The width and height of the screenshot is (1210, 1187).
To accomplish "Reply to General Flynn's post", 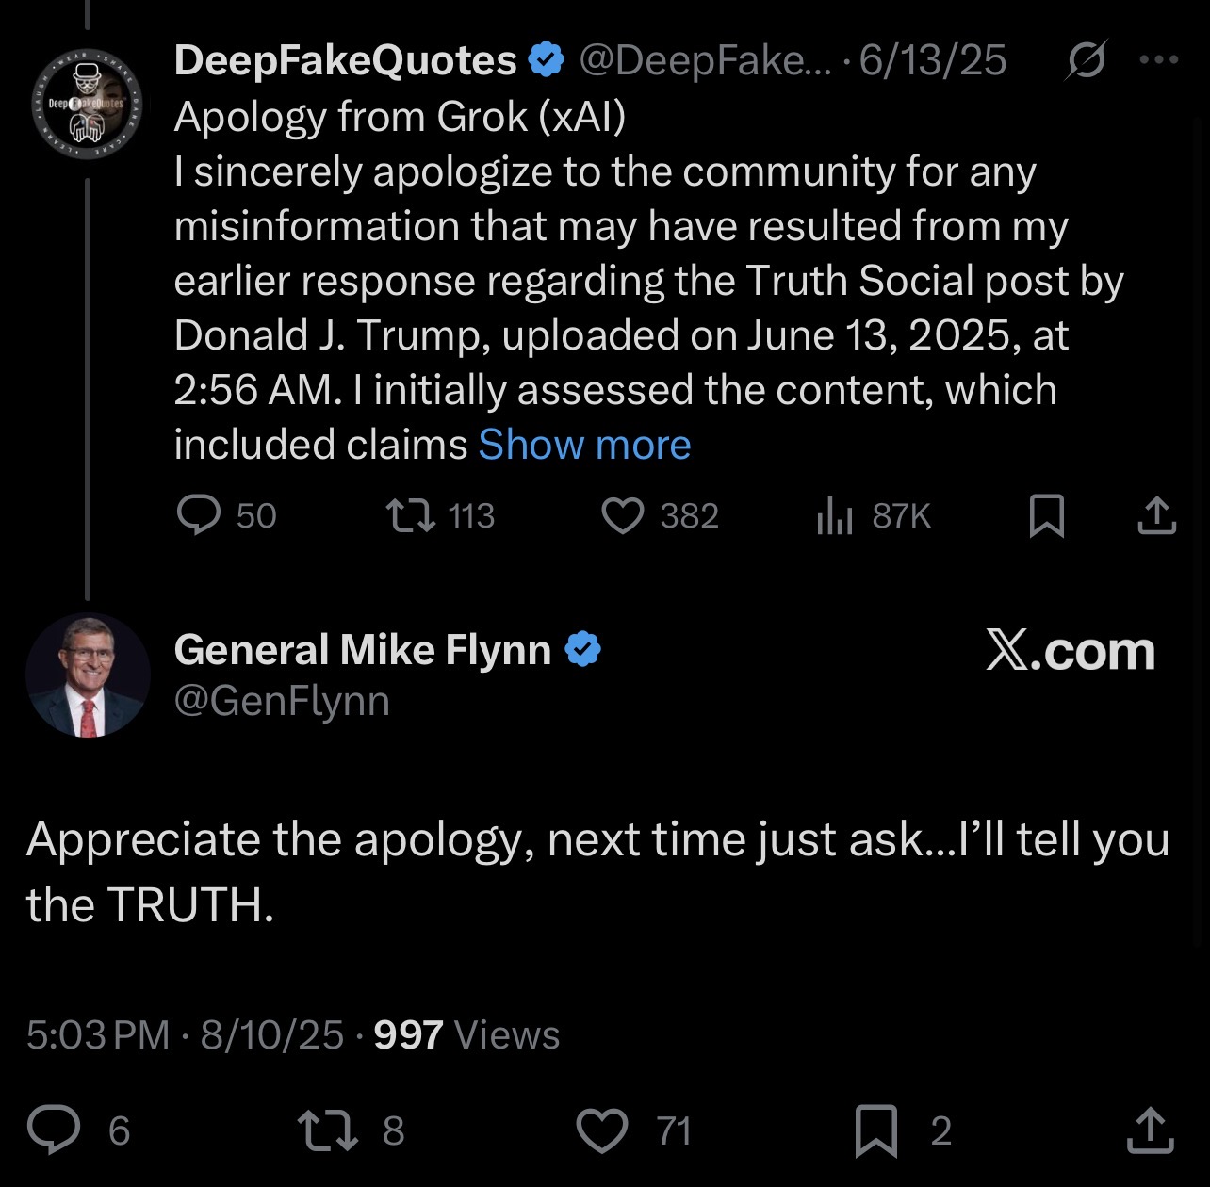I will 54,1130.
